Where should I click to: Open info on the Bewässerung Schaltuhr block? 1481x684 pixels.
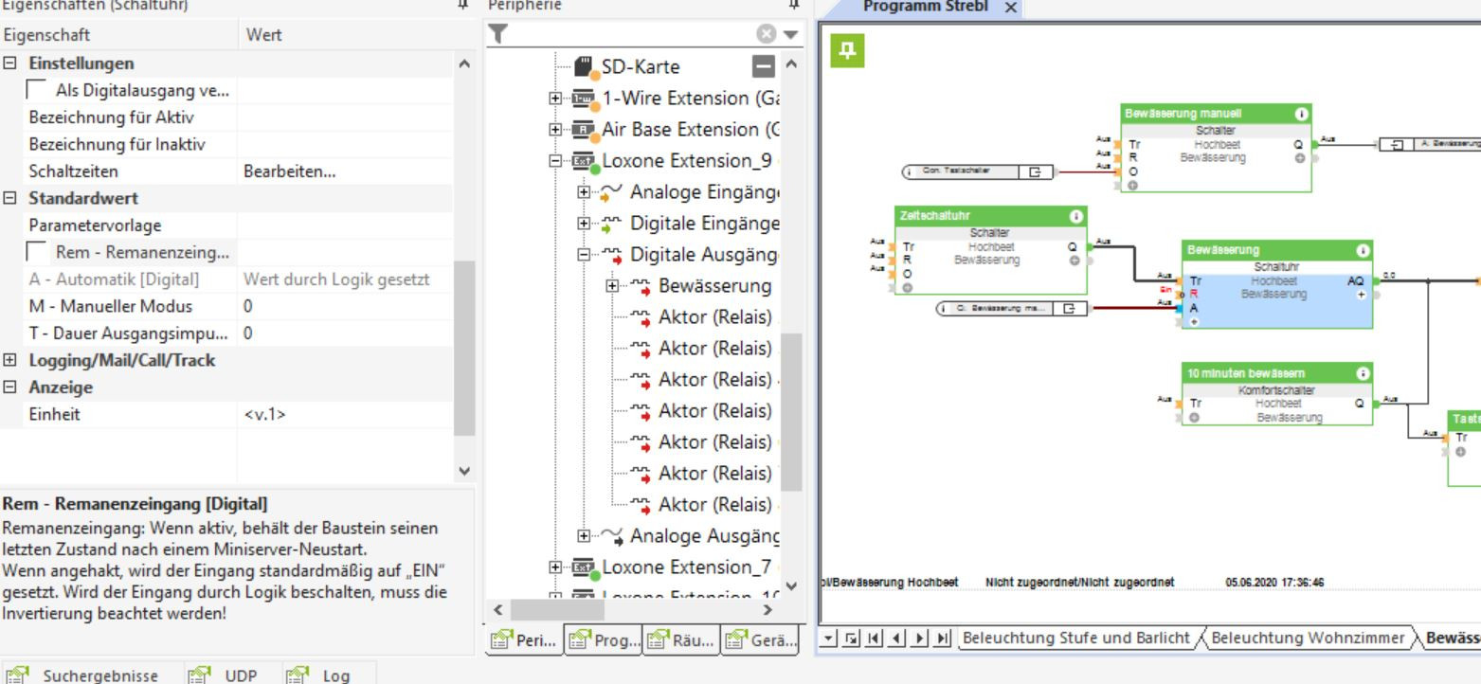1363,251
